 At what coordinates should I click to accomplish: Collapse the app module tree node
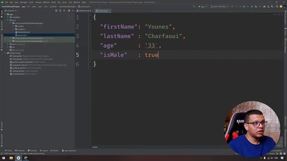point(5,14)
